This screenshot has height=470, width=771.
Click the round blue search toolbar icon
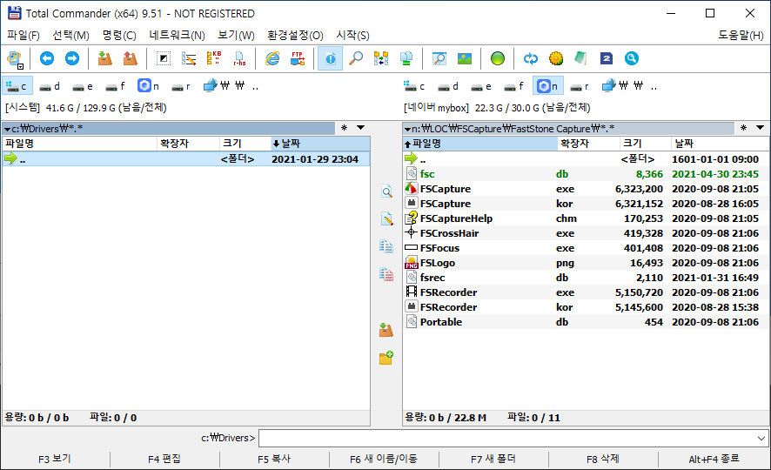point(632,59)
